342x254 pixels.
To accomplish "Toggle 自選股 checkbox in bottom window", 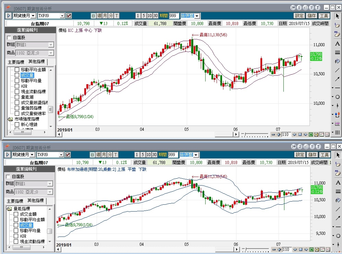I will click(x=8, y=177).
